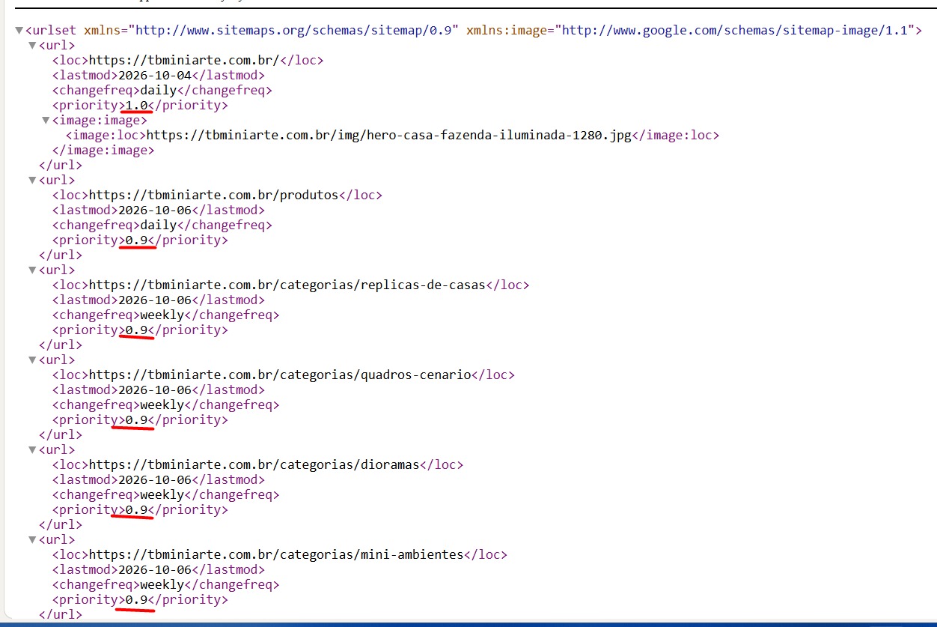Click the loc URL ending in /dioramas
This screenshot has width=937, height=627.
254,464
